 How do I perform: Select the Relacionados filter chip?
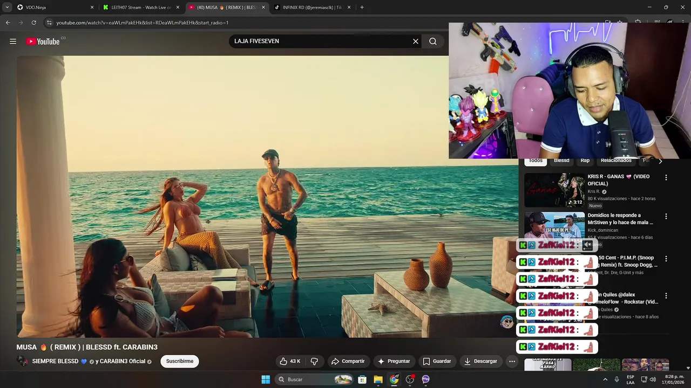click(616, 161)
